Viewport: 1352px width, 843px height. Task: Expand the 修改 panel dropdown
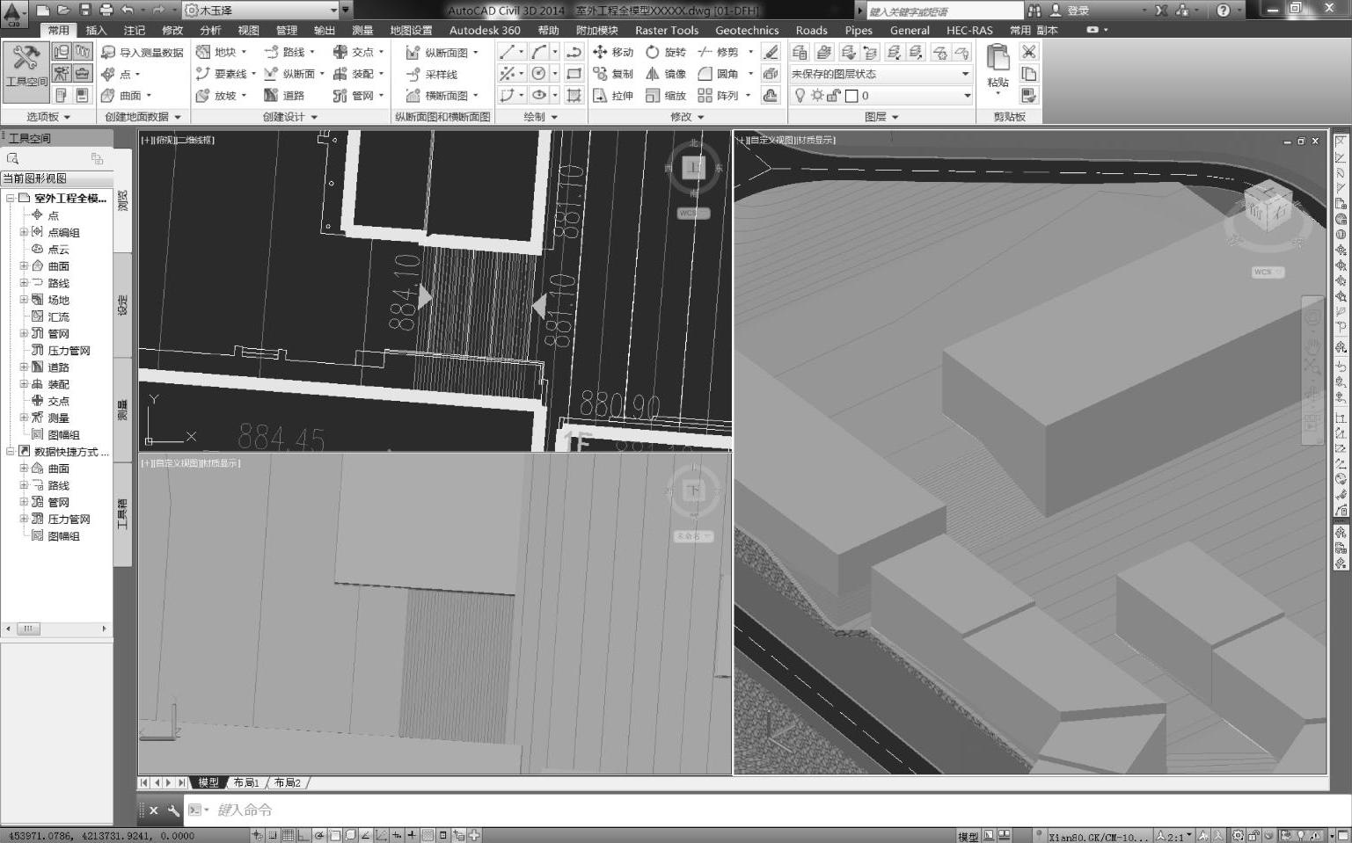pyautogui.click(x=687, y=116)
